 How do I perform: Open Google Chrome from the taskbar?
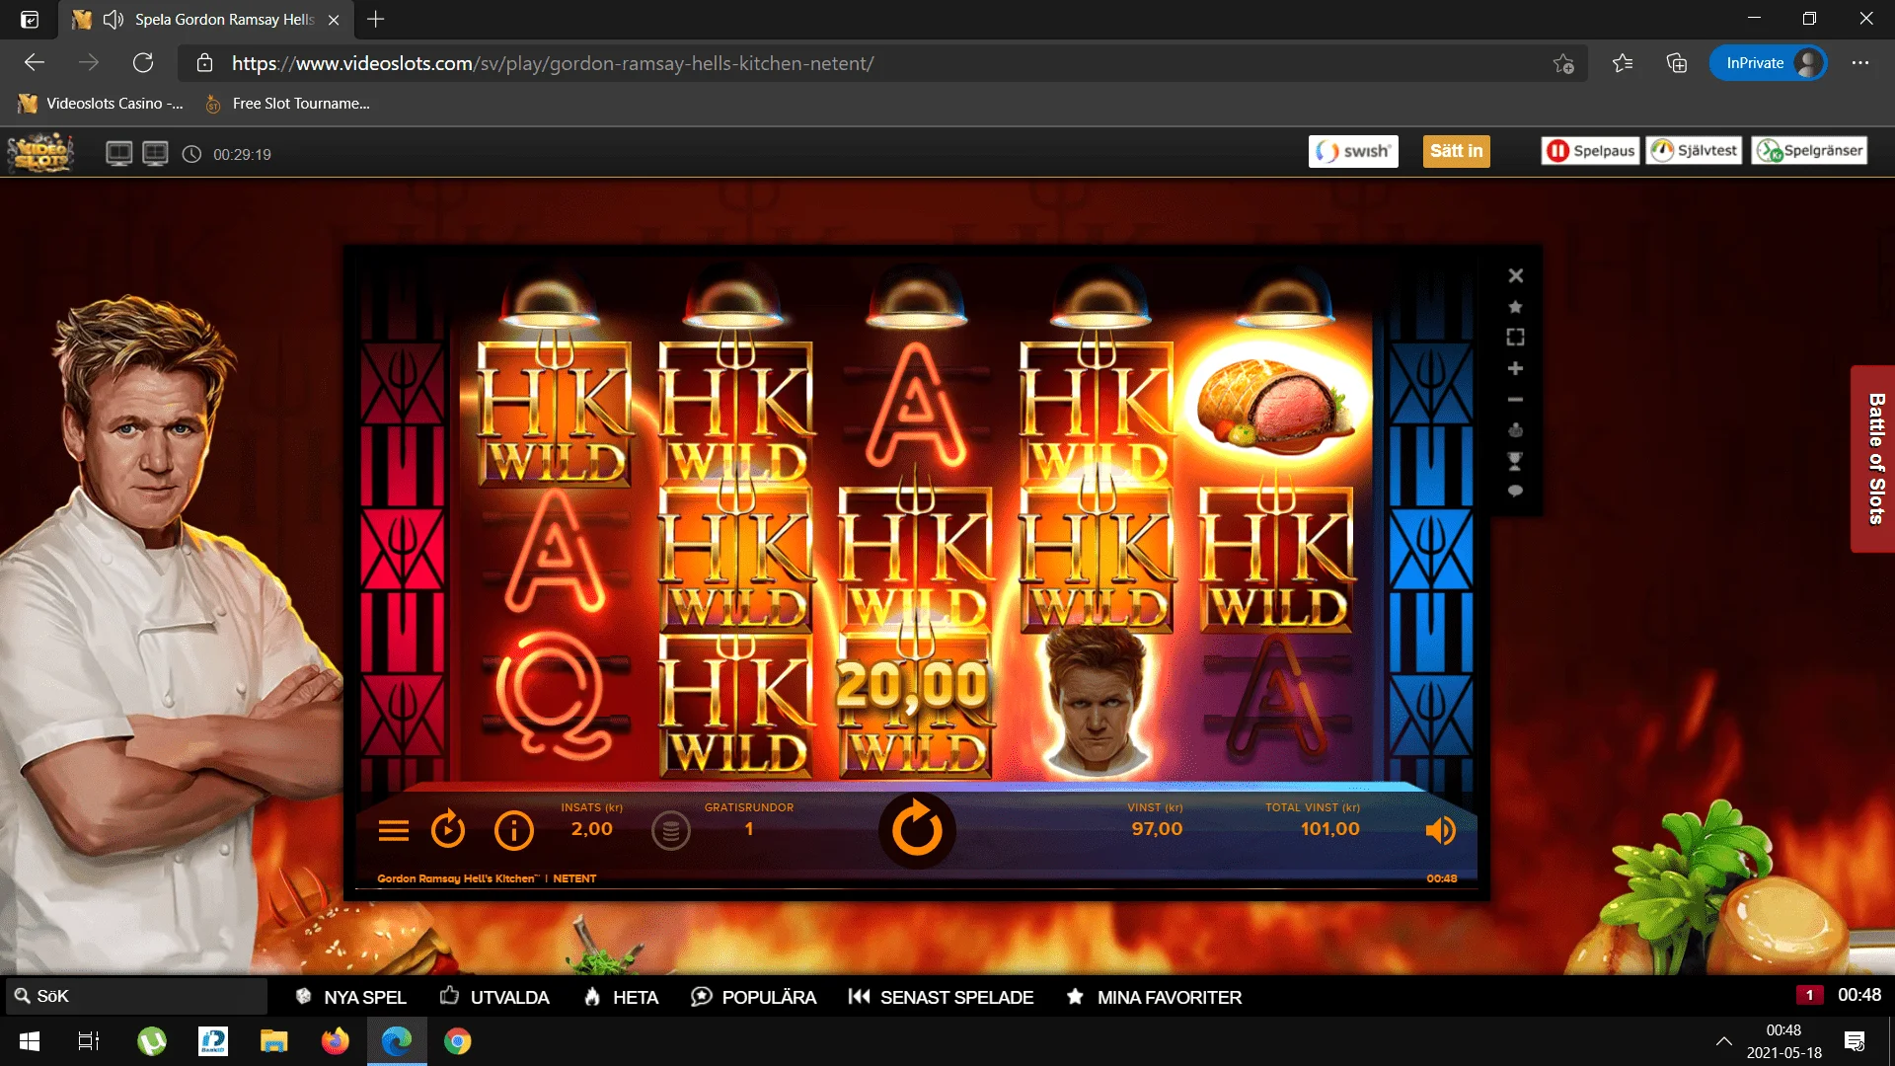[458, 1041]
